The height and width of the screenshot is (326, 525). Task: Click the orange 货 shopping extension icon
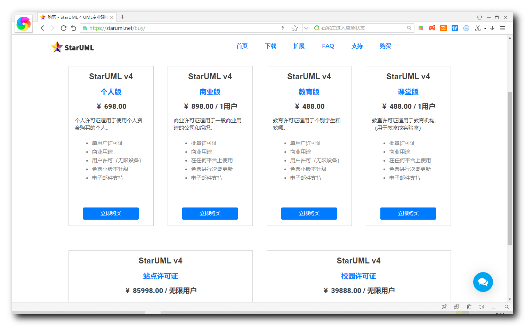coord(443,28)
